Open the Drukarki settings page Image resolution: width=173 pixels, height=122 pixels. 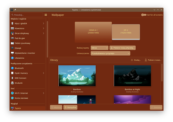(x=28, y=83)
